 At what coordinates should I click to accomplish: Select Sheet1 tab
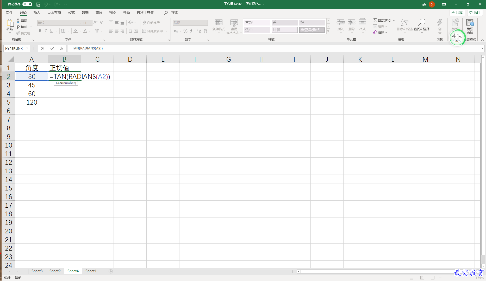point(91,271)
